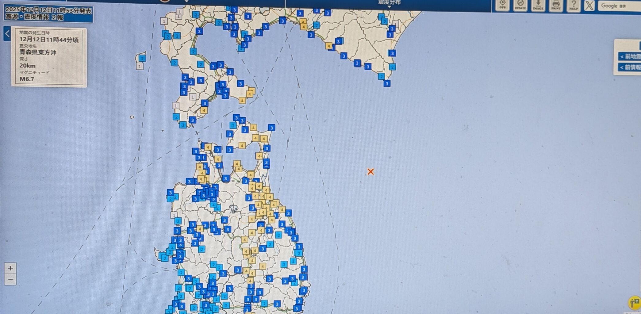Share via the X icon
Screen dimensions: 641x314
(x=589, y=6)
